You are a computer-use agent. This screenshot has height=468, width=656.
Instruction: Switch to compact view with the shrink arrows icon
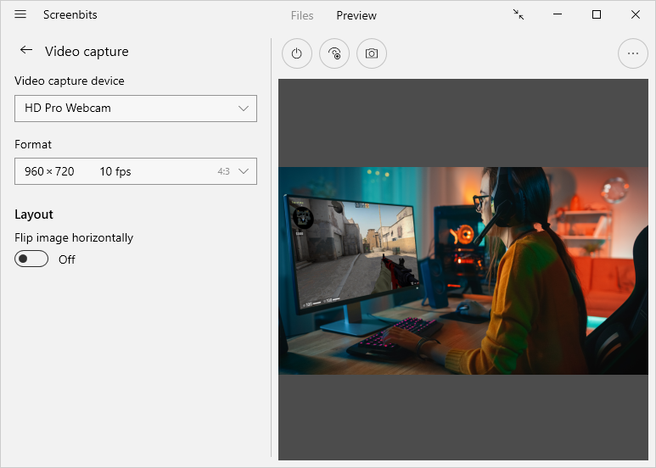pos(519,14)
